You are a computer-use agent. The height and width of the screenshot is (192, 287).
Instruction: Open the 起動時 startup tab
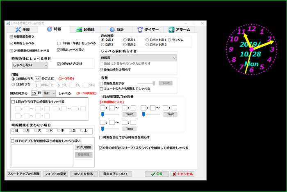85,29
